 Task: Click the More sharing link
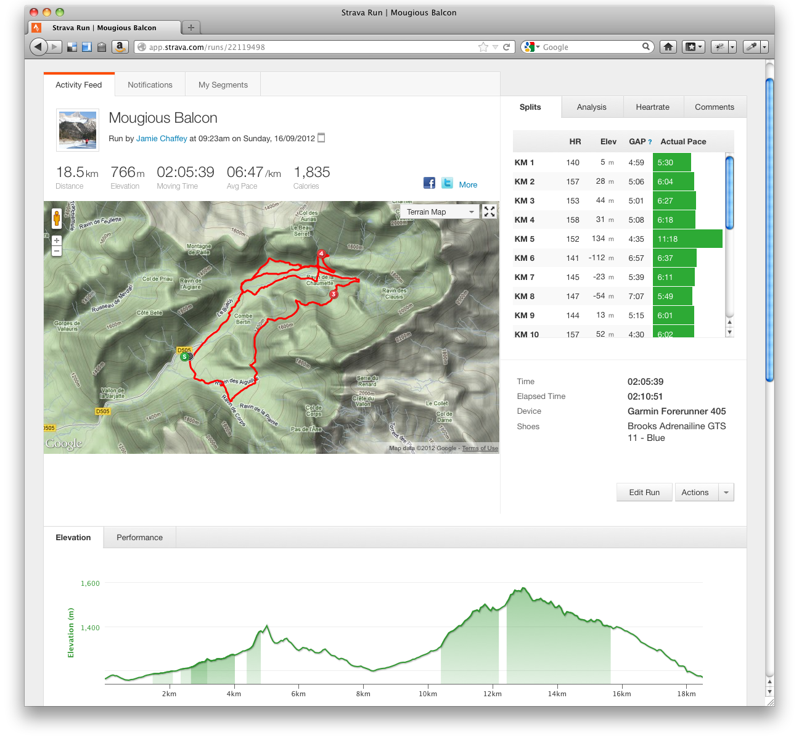[x=468, y=184]
